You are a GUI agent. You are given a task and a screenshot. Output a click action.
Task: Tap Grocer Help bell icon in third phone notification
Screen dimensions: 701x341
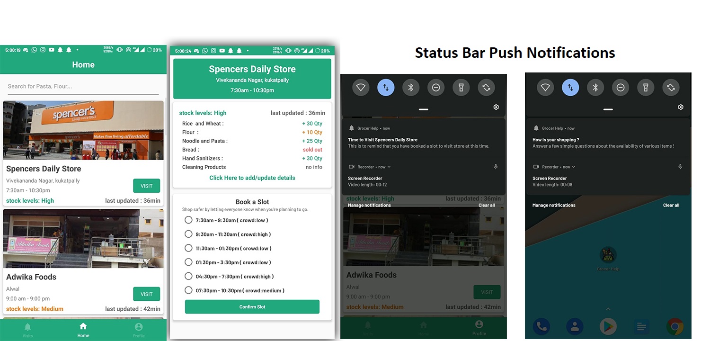(x=351, y=128)
